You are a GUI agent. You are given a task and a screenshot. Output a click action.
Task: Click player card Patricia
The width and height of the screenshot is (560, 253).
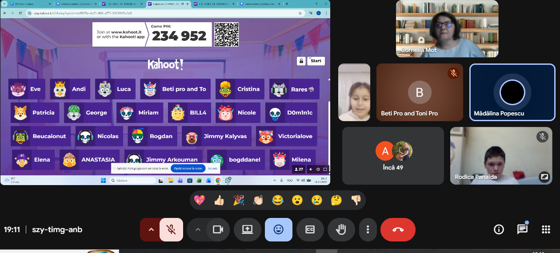coord(35,113)
